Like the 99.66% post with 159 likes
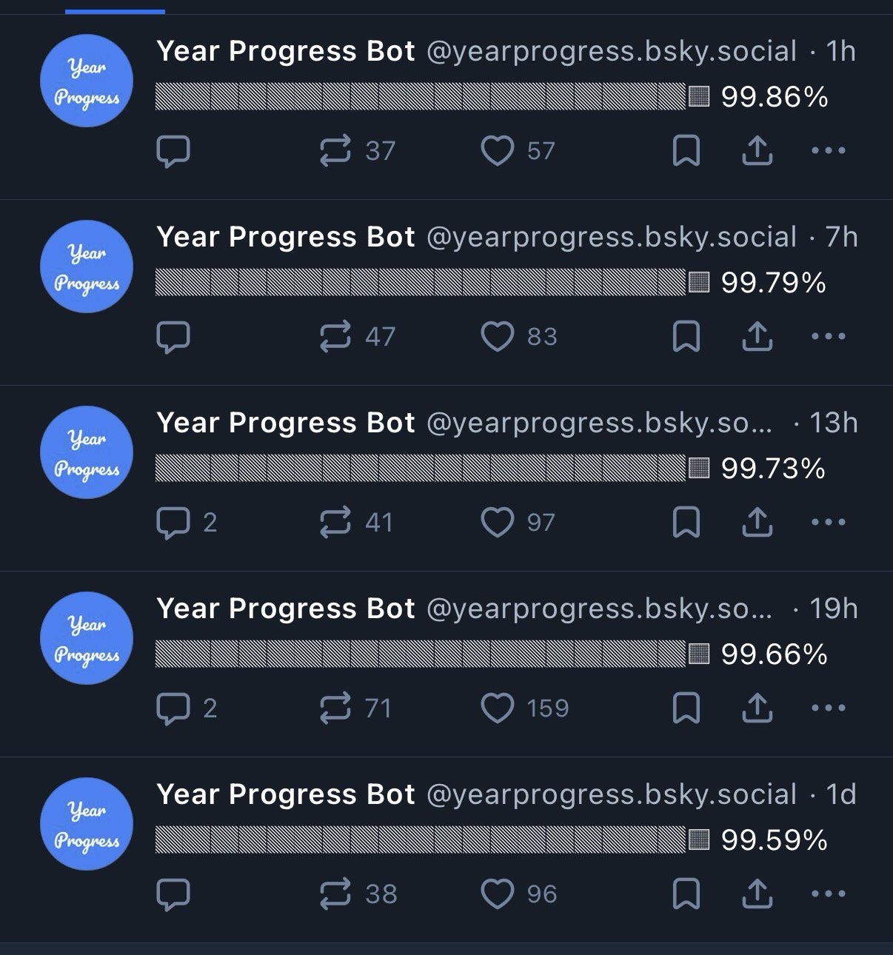 point(497,708)
